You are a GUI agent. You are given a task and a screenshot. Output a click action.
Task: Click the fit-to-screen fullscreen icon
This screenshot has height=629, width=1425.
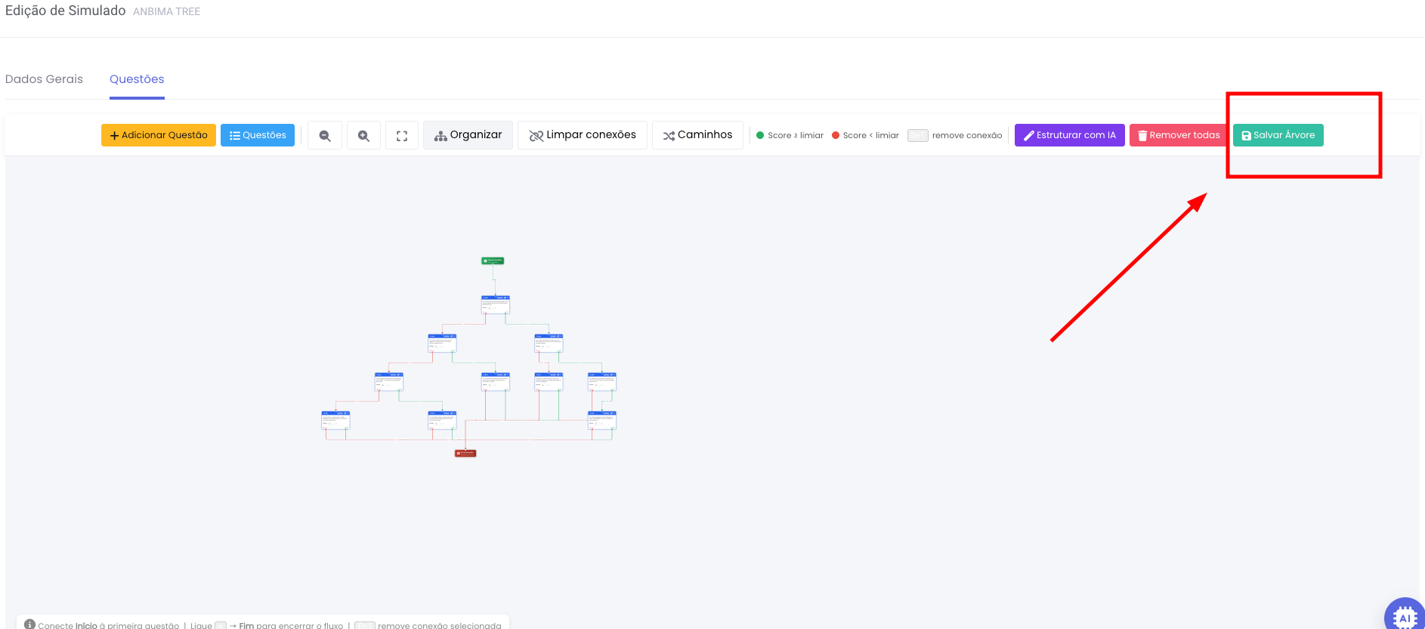[402, 135]
